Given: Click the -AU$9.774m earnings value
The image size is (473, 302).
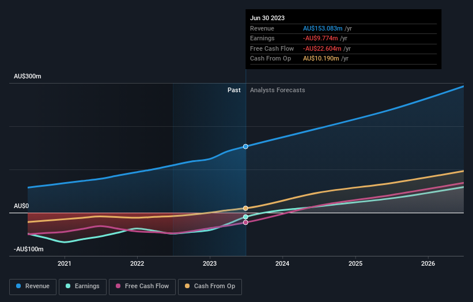Looking at the screenshot, I should [320, 38].
